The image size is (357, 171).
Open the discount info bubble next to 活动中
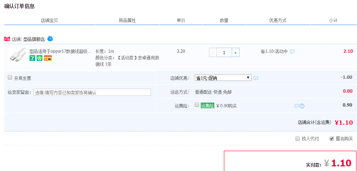(292, 52)
